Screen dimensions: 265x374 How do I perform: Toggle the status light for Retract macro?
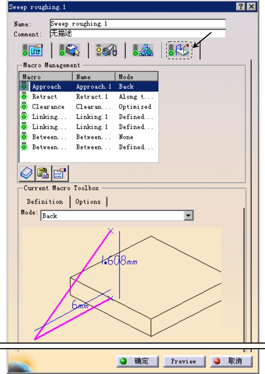[24, 97]
